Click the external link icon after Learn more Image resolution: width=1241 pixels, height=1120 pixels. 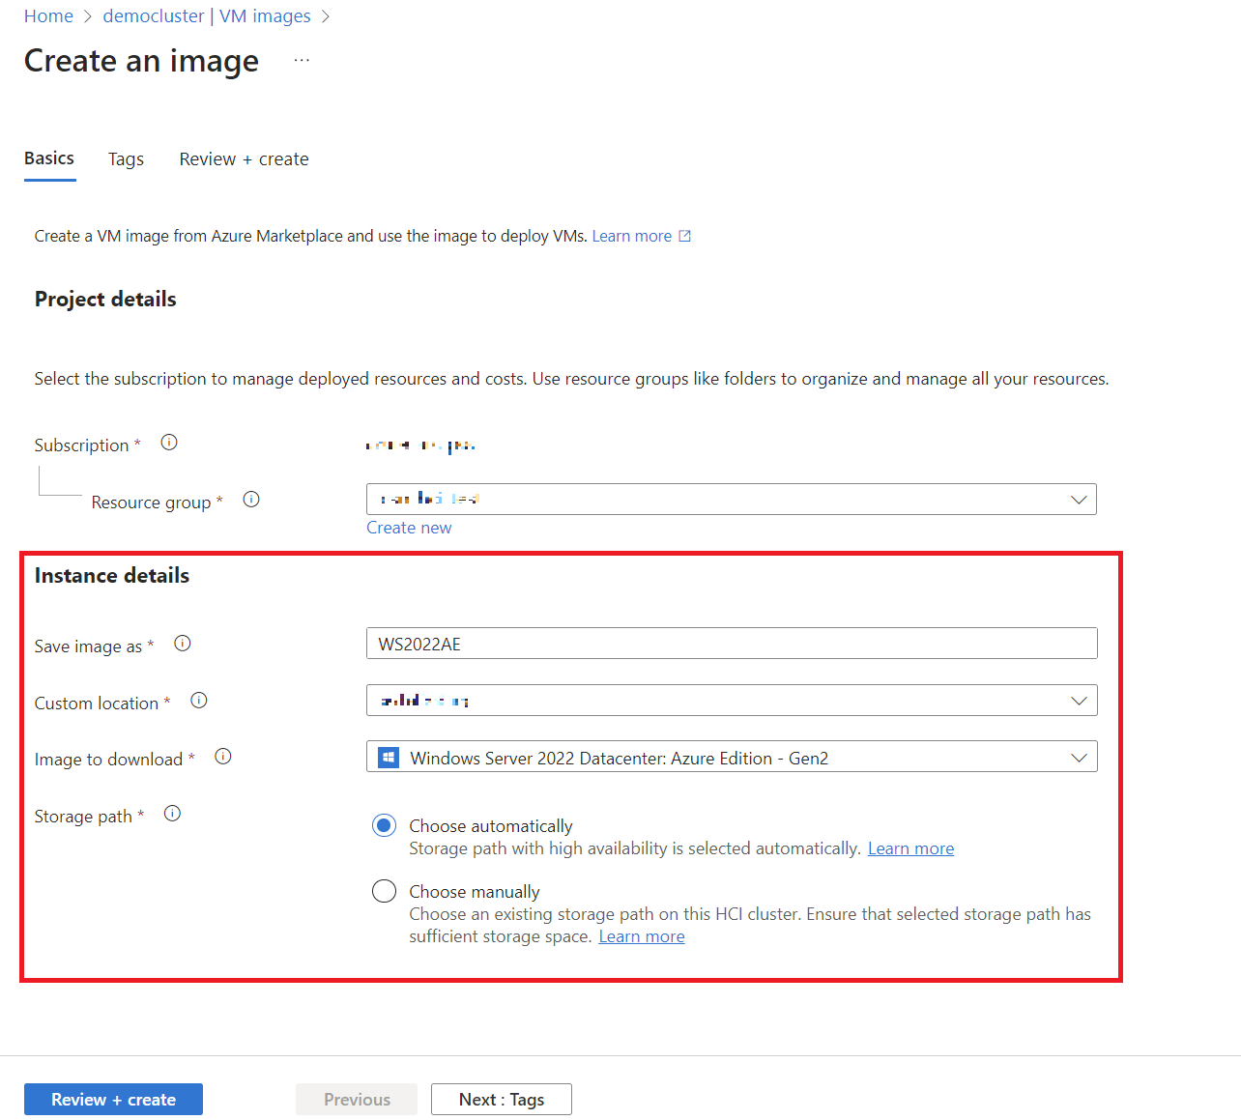coord(685,236)
